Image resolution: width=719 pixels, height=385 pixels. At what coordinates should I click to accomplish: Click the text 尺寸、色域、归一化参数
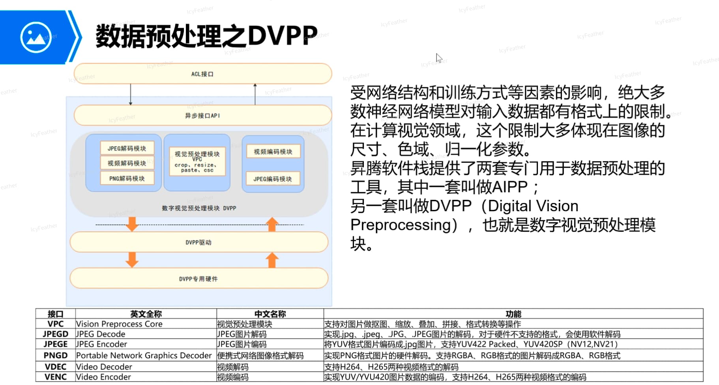pyautogui.click(x=441, y=149)
